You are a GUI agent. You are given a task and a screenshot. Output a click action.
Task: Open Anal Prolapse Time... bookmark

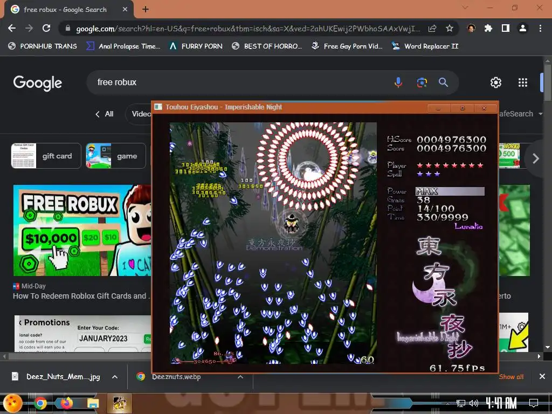coord(123,46)
